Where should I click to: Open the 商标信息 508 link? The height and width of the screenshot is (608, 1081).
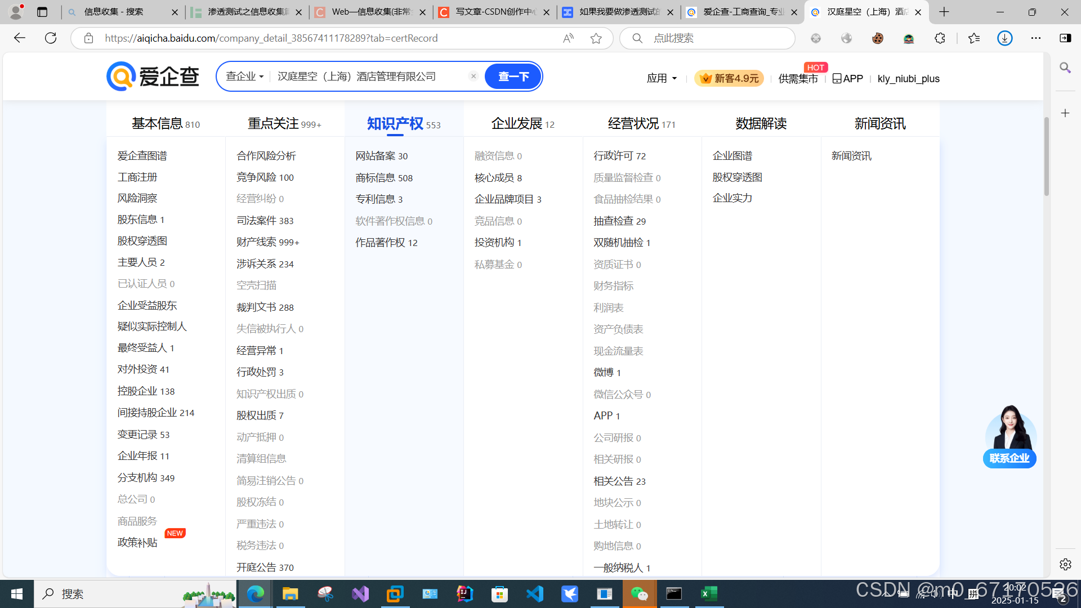tap(384, 178)
